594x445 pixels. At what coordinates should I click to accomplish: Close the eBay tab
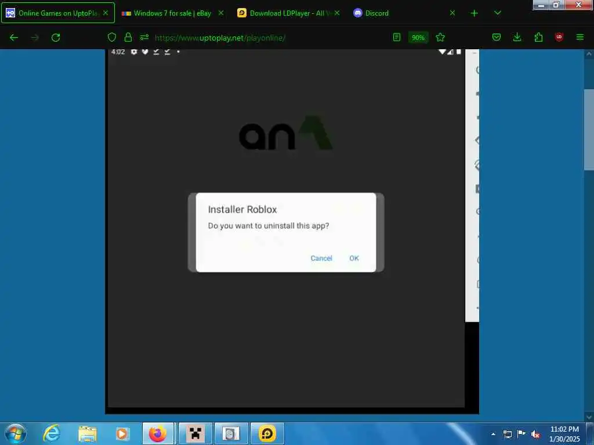[x=221, y=13]
